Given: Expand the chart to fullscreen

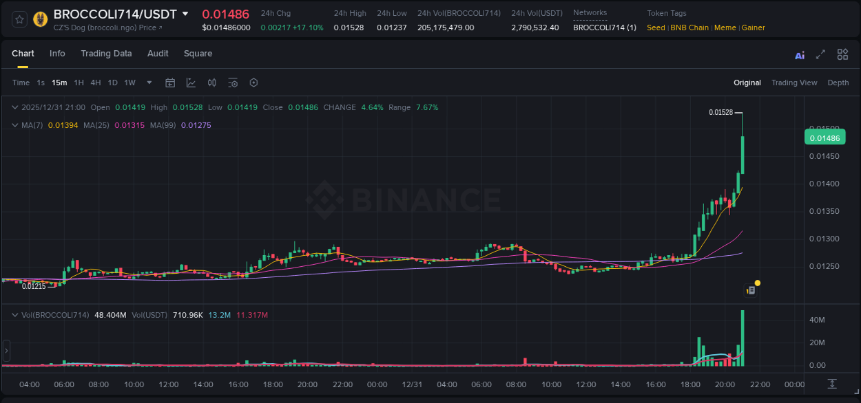Looking at the screenshot, I should pos(820,54).
